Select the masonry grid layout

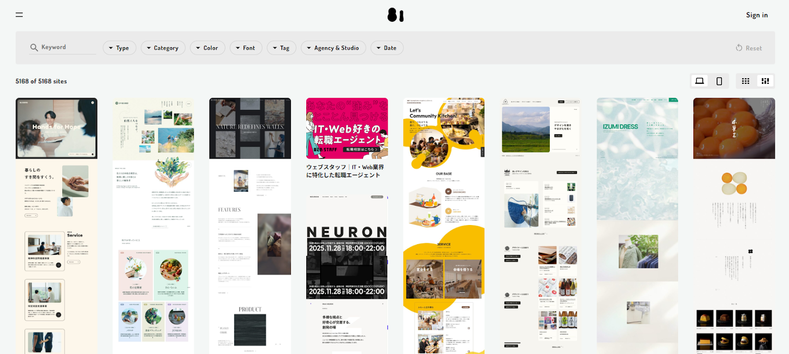[x=765, y=81]
